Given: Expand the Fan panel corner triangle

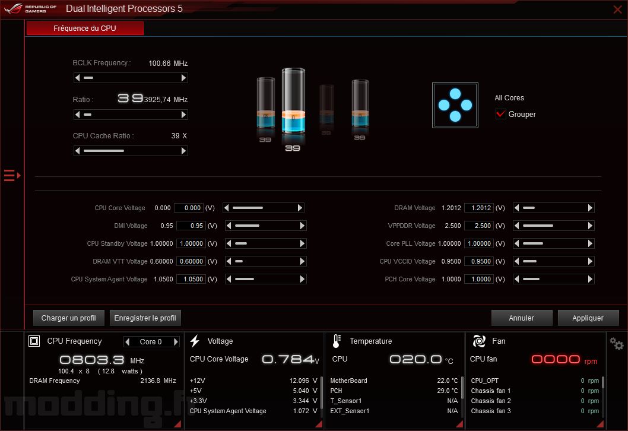Looking at the screenshot, I should coord(600,424).
